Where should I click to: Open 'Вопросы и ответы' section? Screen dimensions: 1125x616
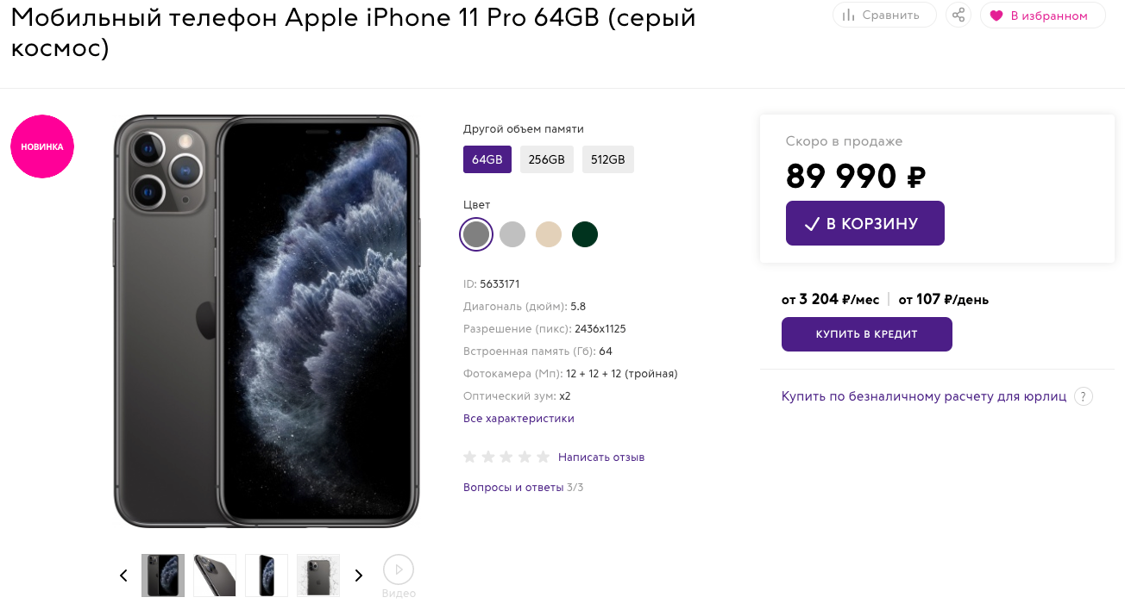[x=513, y=488]
